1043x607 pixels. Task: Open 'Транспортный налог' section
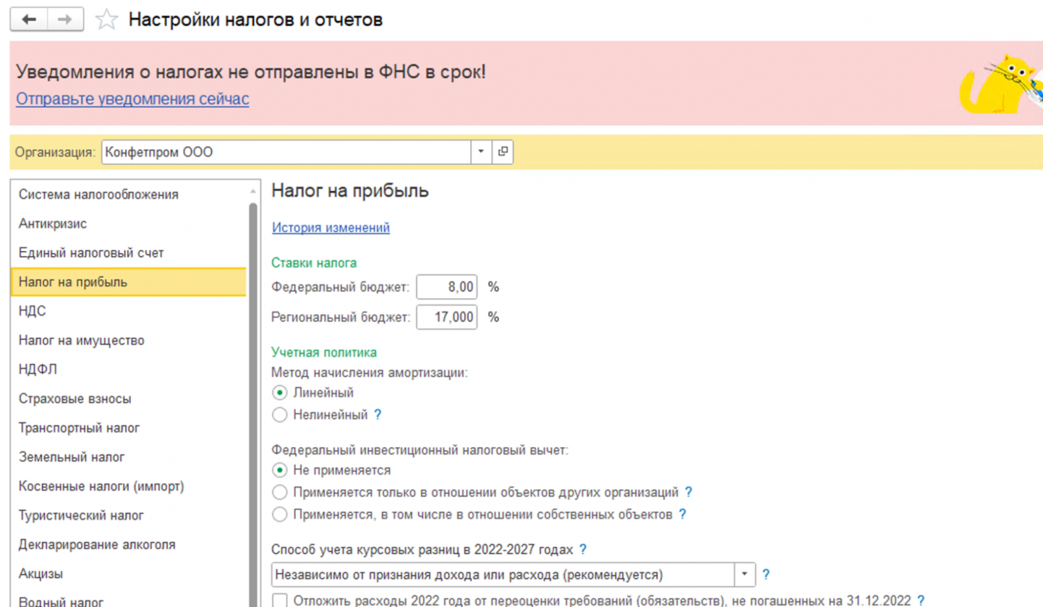(x=128, y=428)
